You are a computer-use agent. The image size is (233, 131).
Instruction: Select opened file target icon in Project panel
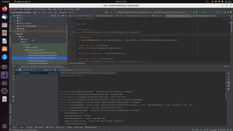click(x=52, y=16)
